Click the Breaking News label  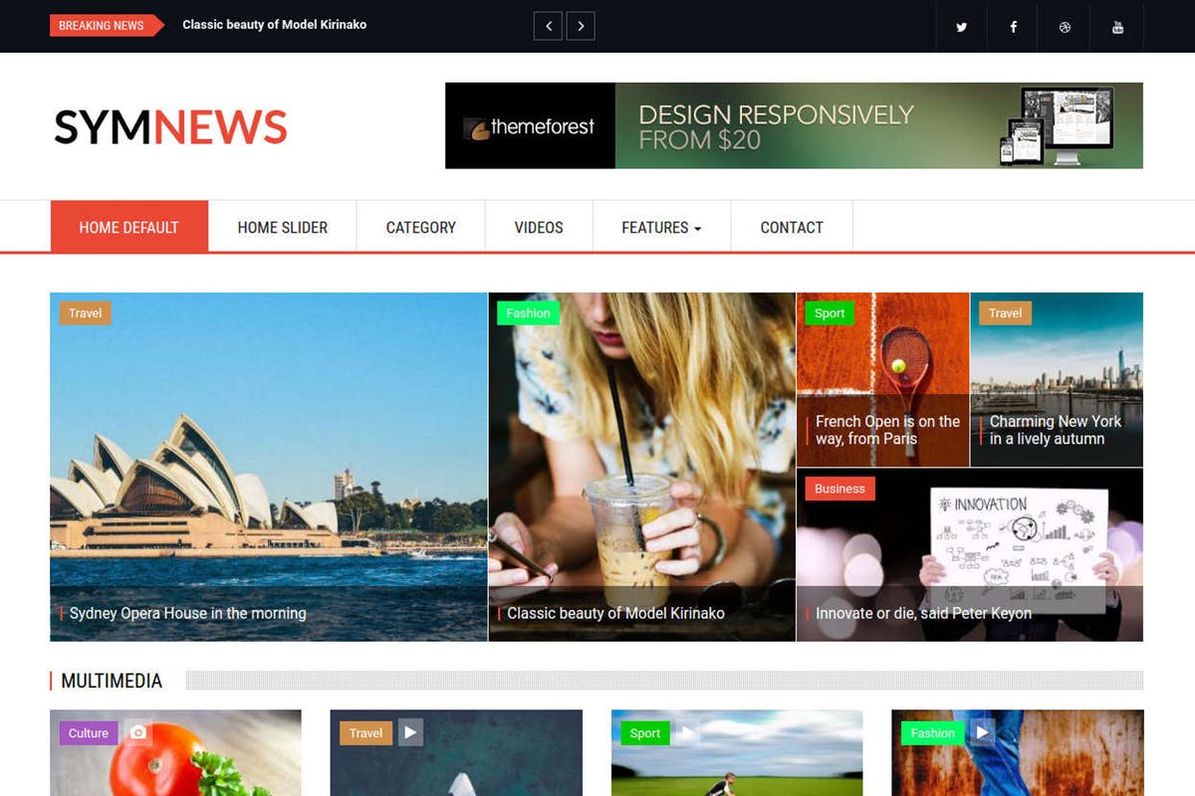point(100,26)
